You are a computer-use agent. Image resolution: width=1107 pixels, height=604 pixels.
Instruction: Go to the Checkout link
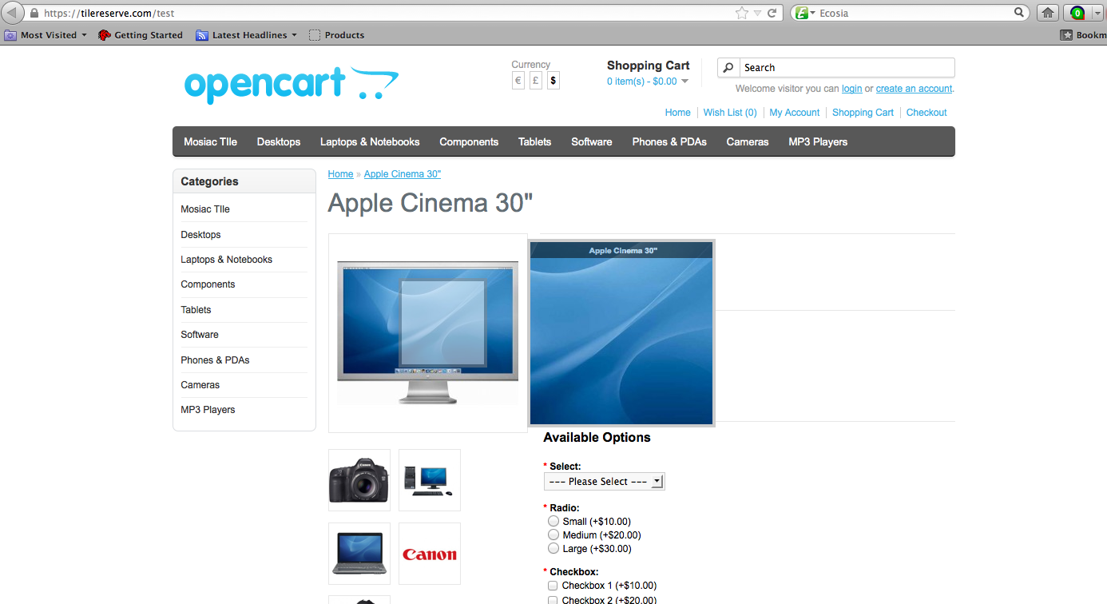pos(926,113)
